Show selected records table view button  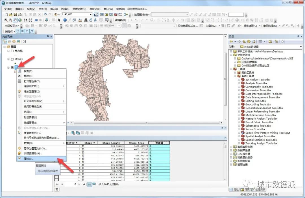pyautogui.click(x=94, y=184)
